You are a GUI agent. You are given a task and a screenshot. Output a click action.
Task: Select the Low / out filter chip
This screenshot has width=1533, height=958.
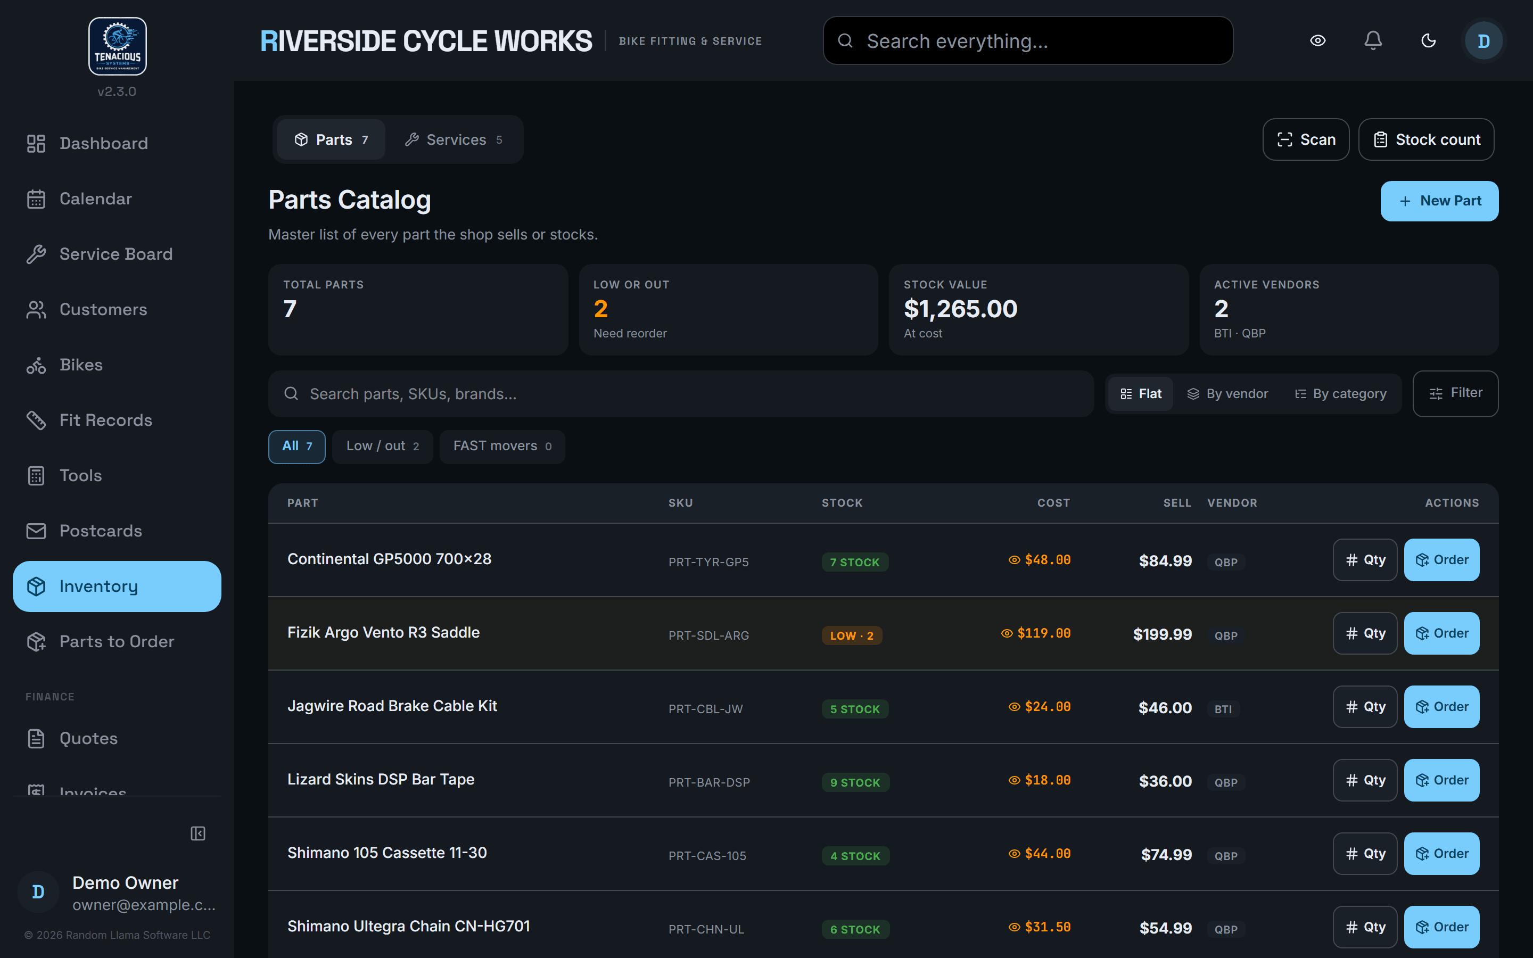(383, 447)
